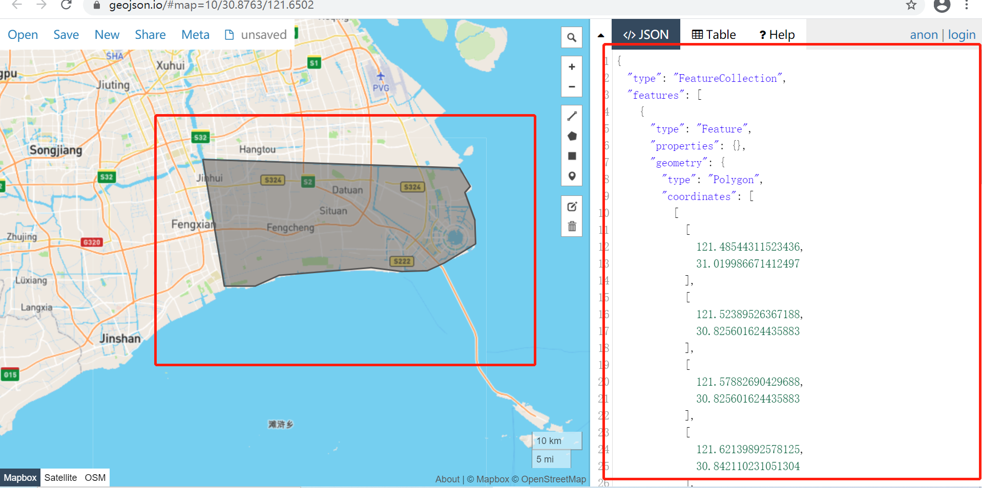The width and height of the screenshot is (982, 488).
Task: Click the About link near attribution
Action: [x=447, y=479]
